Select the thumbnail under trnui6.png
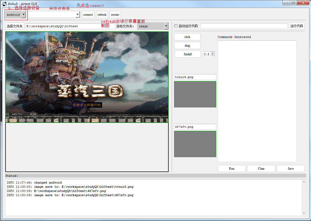 click(195, 94)
